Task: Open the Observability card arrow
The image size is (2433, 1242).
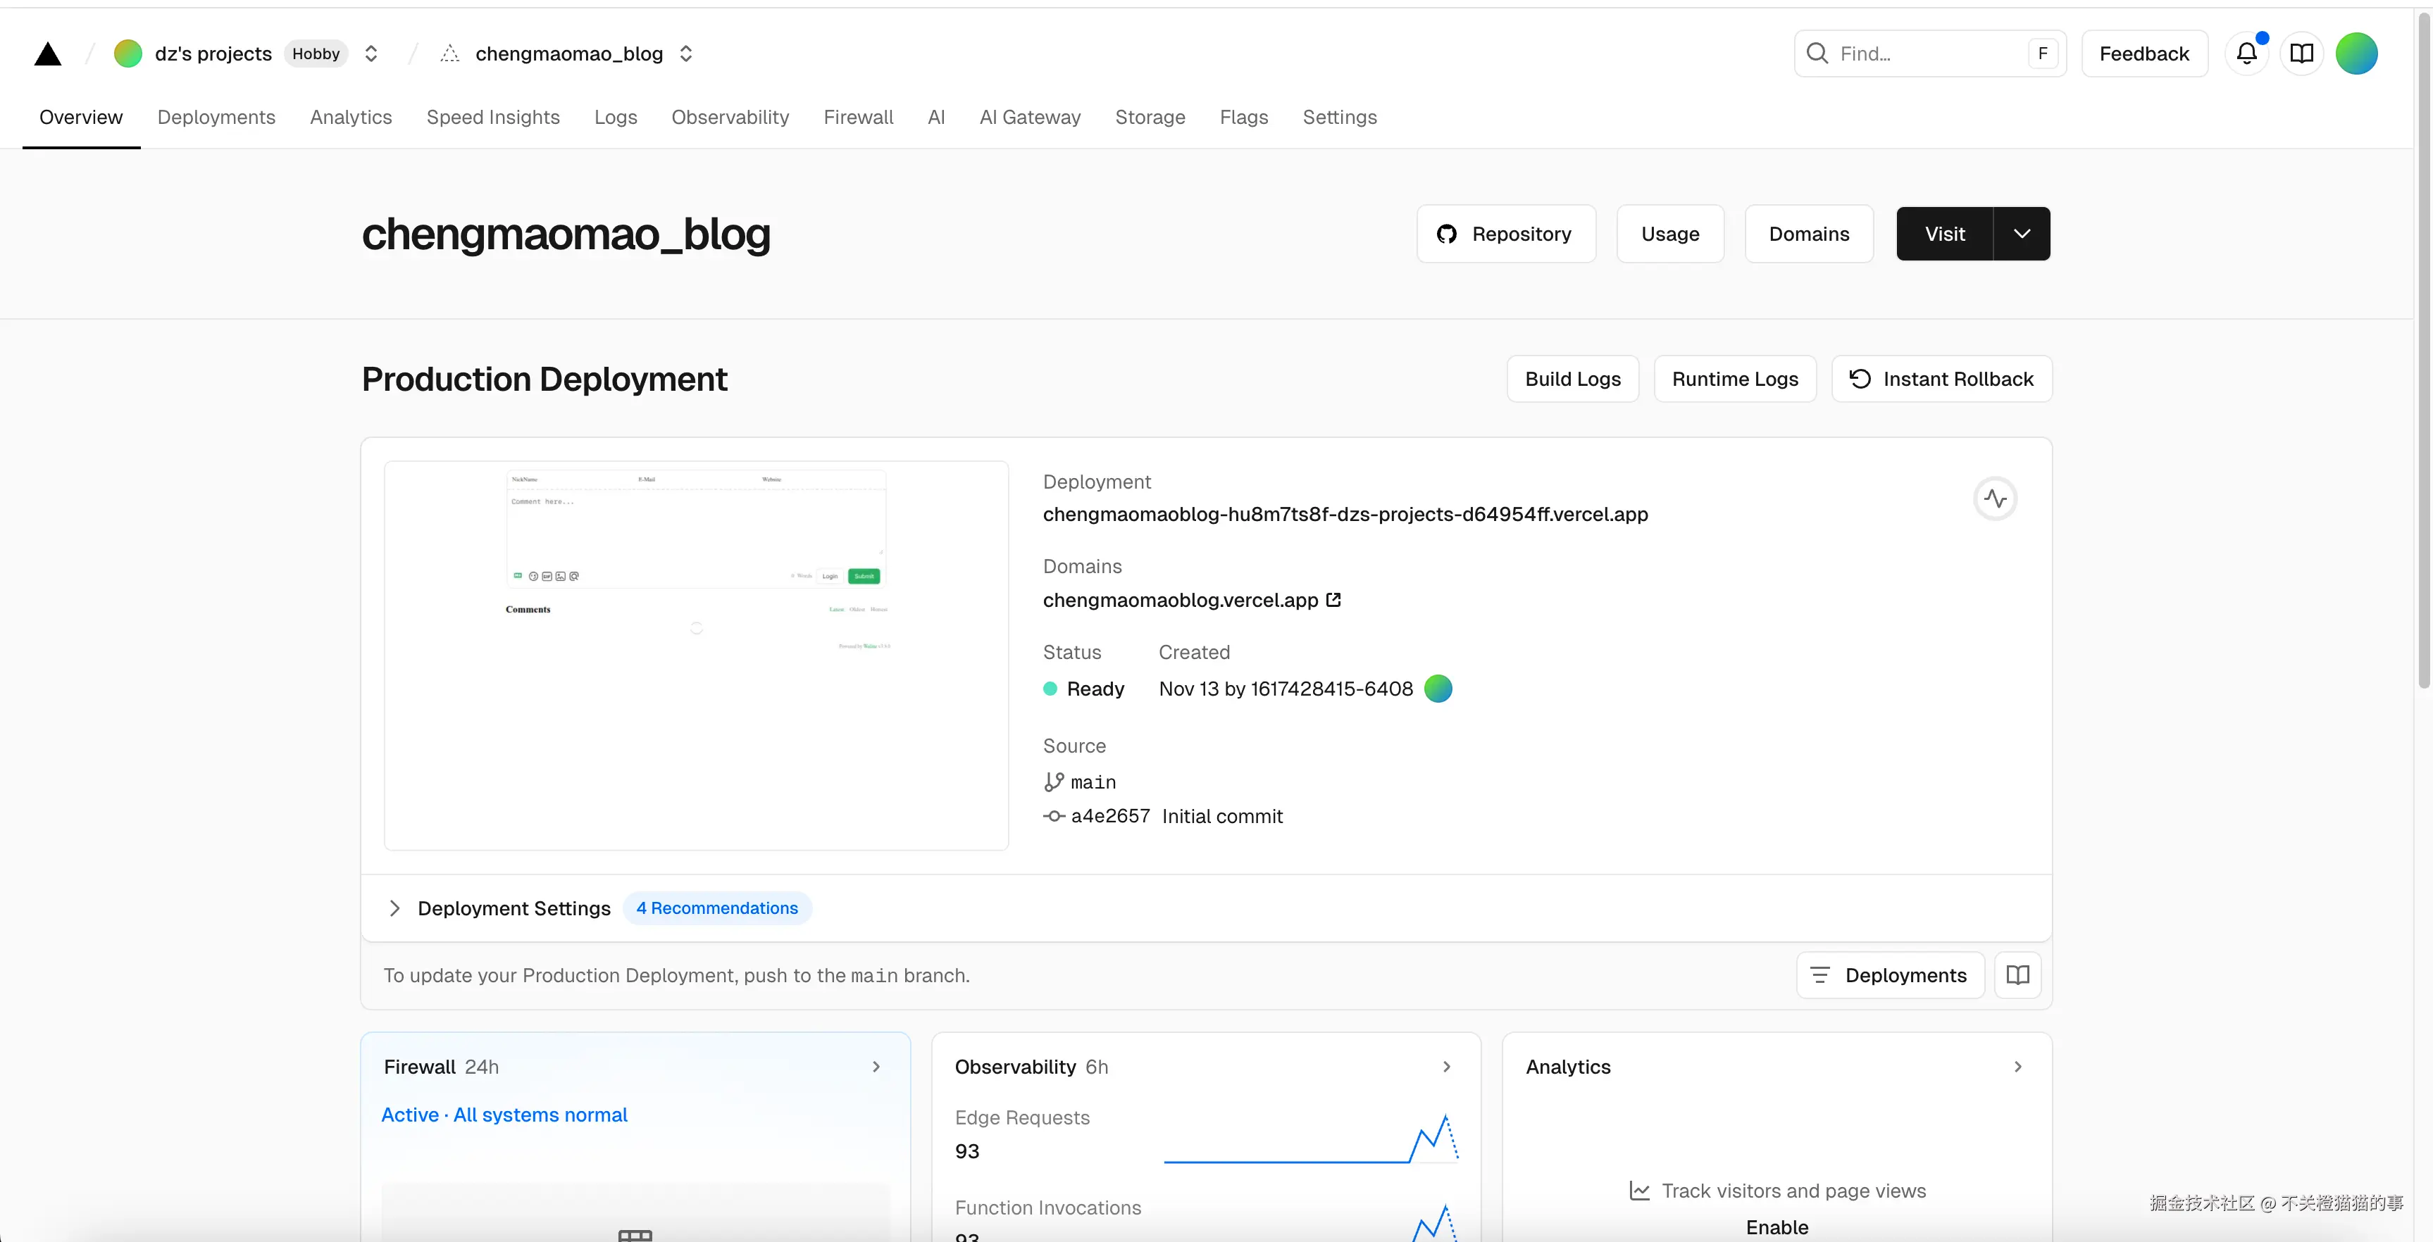Action: pos(1446,1067)
